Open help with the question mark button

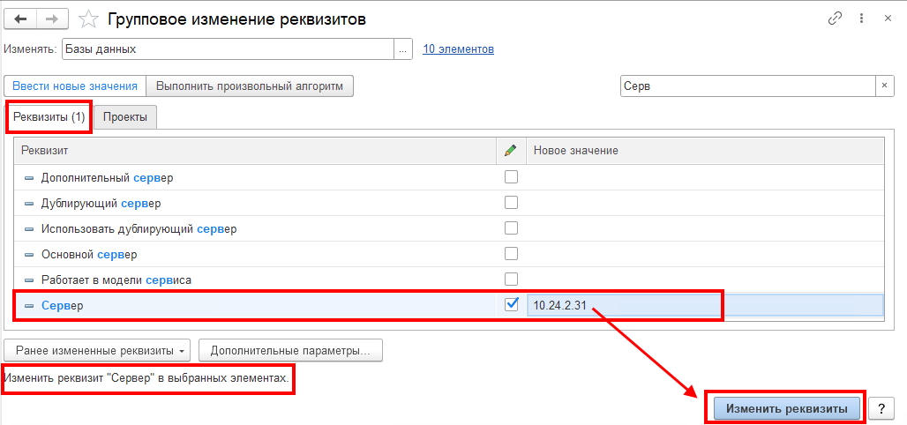pyautogui.click(x=881, y=408)
